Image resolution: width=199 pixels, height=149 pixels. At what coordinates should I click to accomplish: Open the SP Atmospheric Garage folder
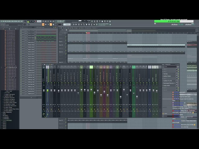9,104
